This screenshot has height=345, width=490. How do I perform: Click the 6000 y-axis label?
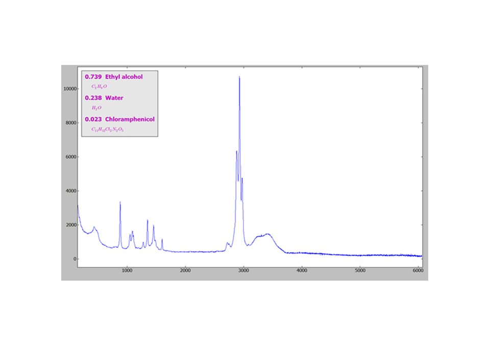(71, 157)
